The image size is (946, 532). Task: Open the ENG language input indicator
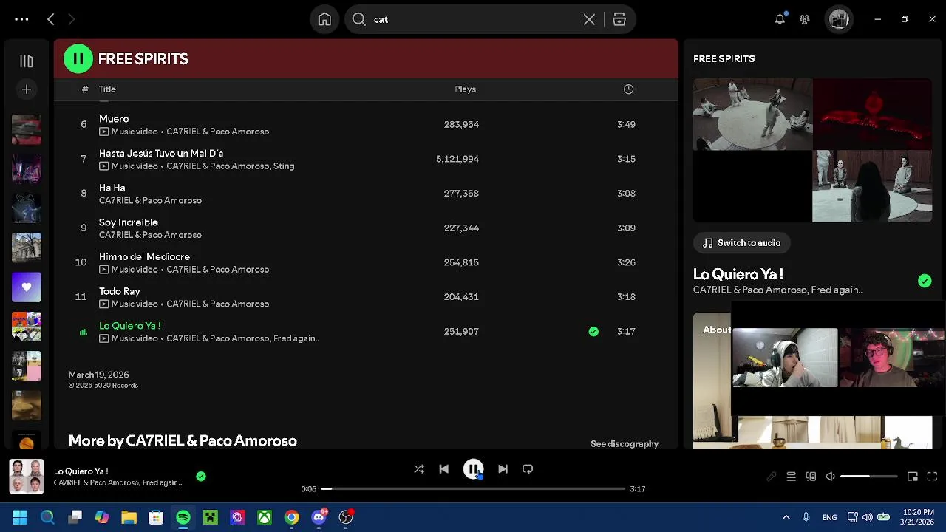830,517
